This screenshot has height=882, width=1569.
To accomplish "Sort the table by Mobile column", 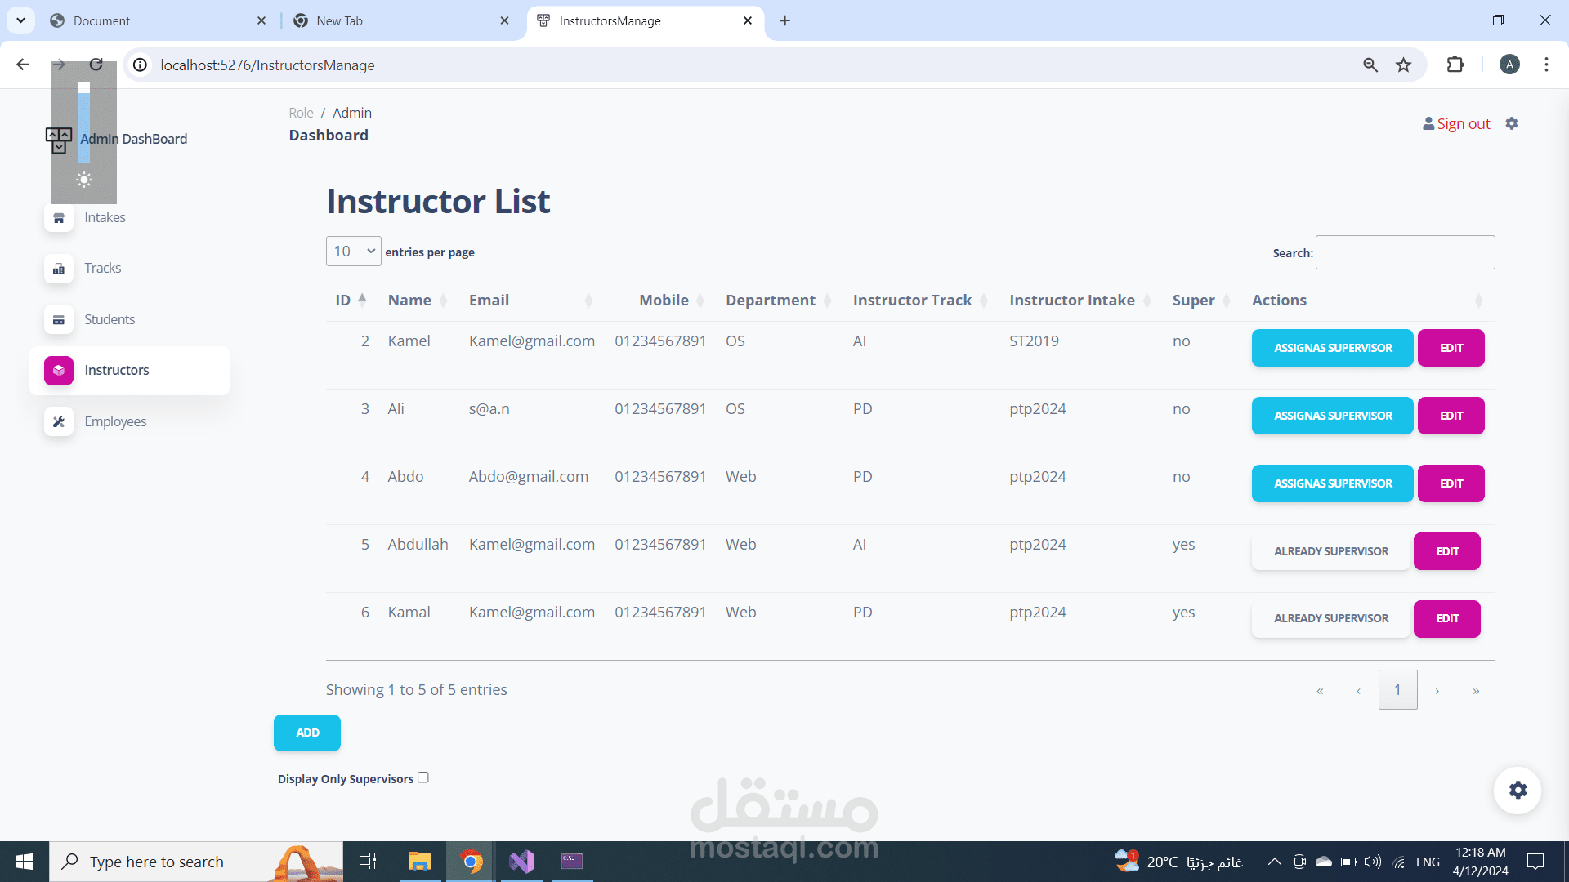I will tap(672, 300).
